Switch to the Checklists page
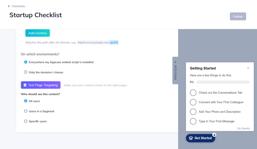The image size is (257, 149). (x=18, y=6)
